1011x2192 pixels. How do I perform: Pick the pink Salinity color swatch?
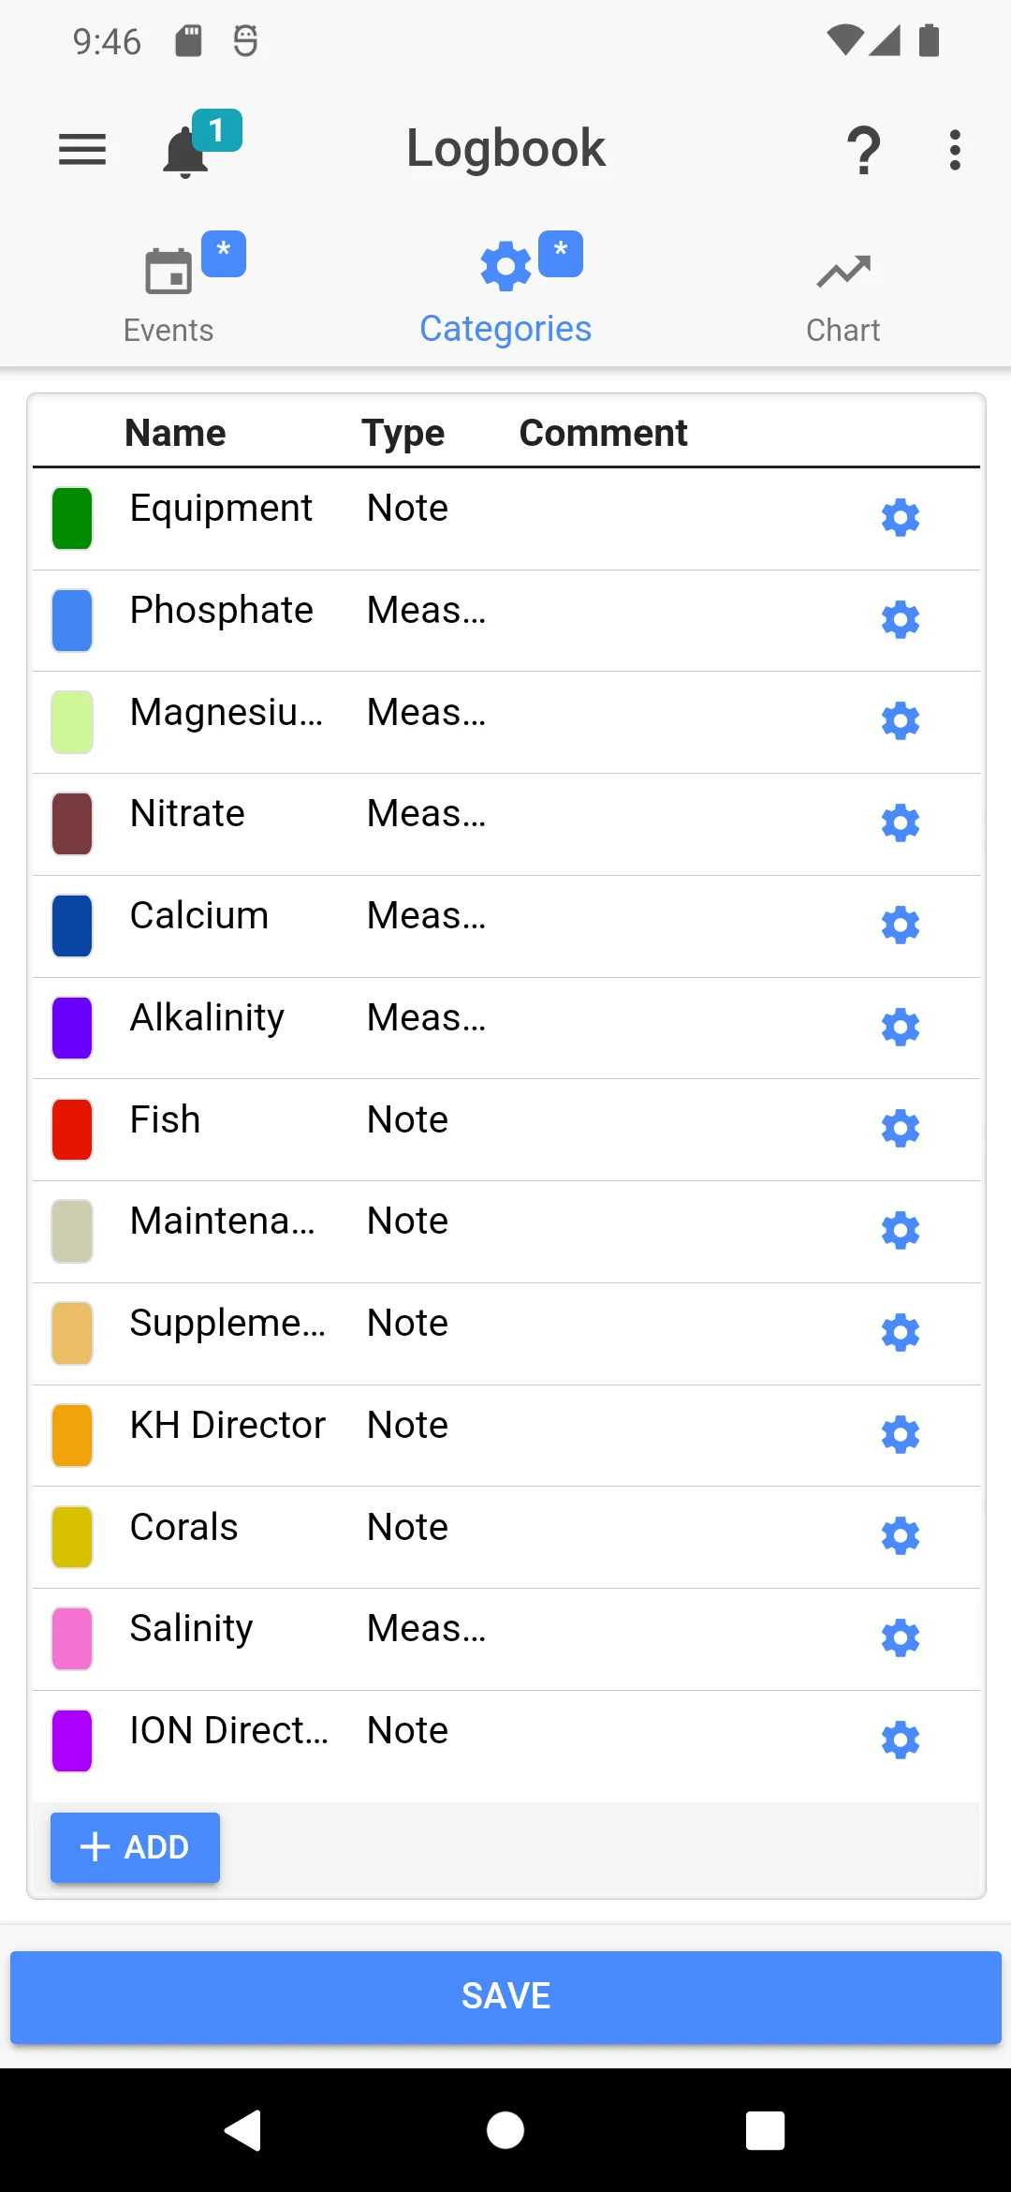(72, 1638)
